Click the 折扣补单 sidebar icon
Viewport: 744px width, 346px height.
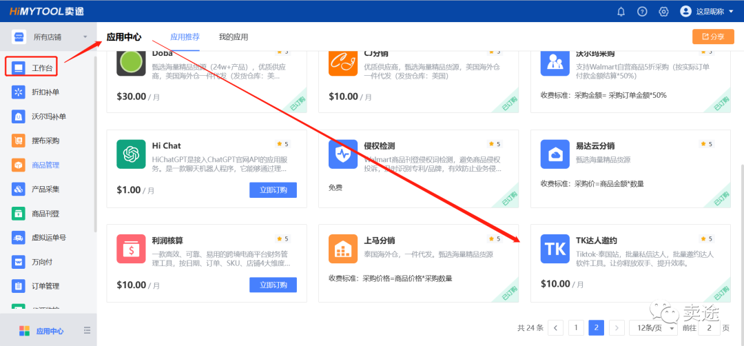coord(19,92)
